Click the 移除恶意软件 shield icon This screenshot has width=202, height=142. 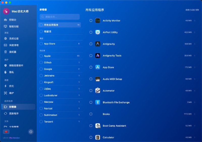point(5,65)
